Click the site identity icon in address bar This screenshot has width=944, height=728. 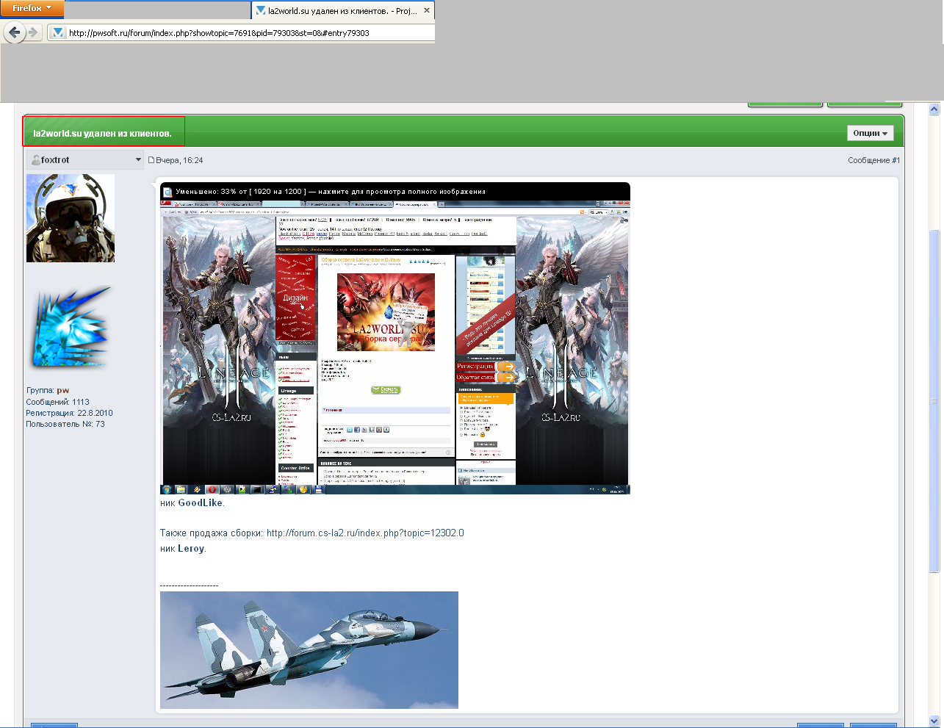tap(58, 32)
